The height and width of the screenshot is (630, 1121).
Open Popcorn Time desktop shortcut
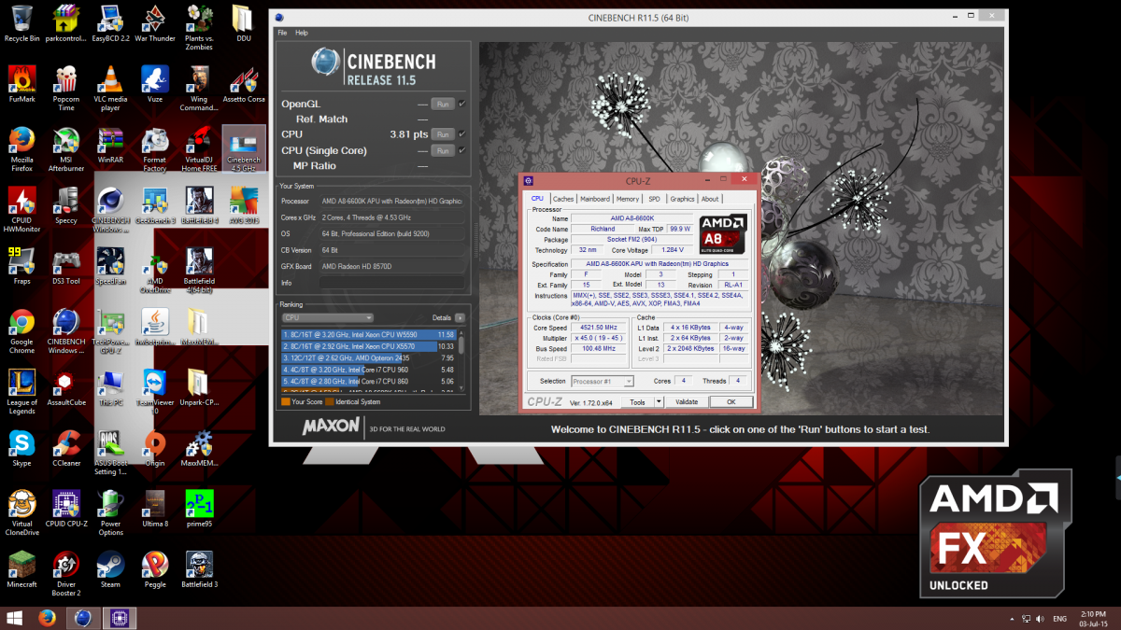[x=66, y=89]
